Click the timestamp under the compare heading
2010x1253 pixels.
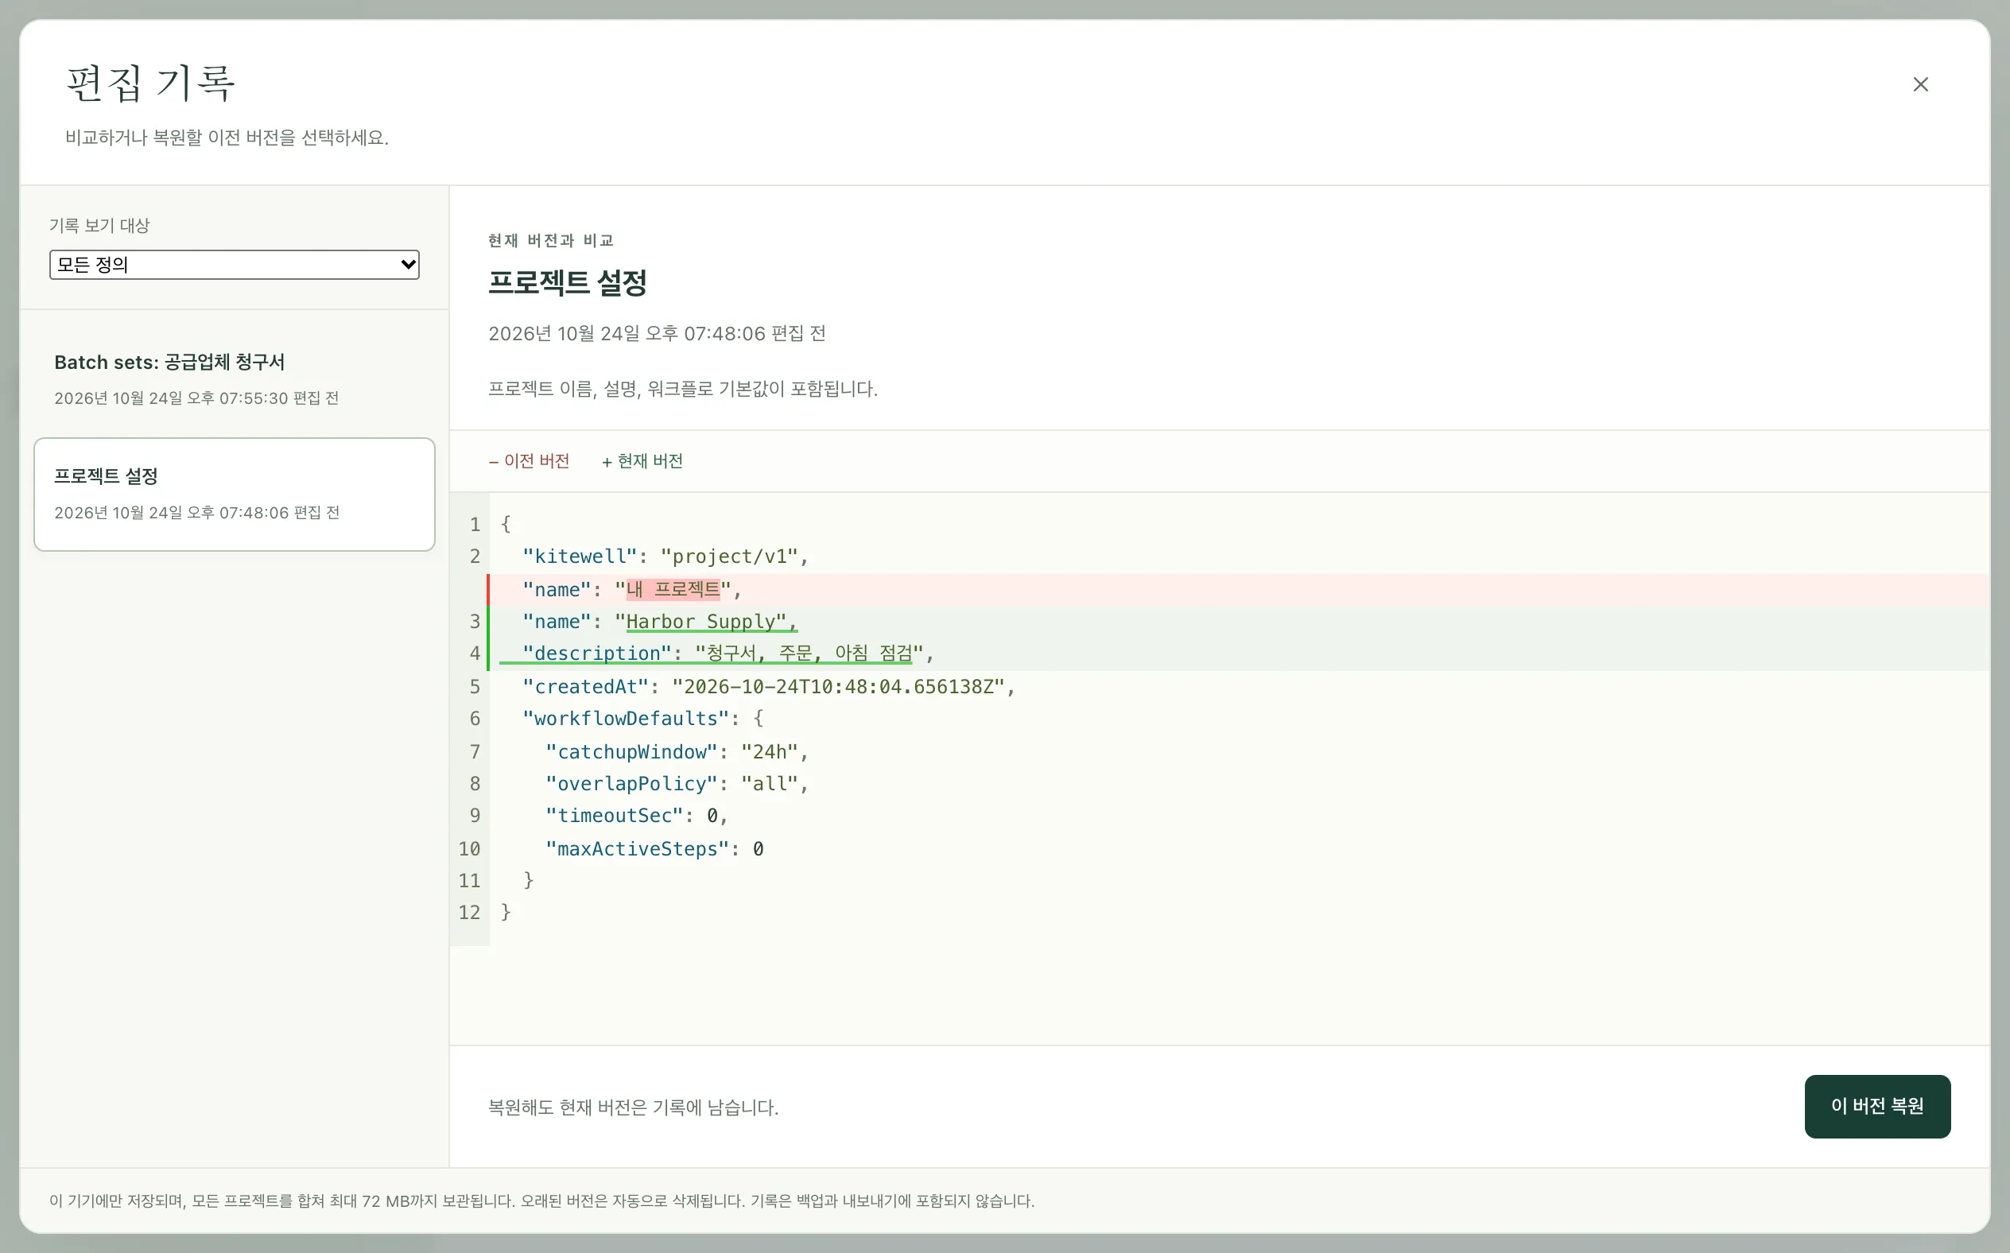[656, 333]
